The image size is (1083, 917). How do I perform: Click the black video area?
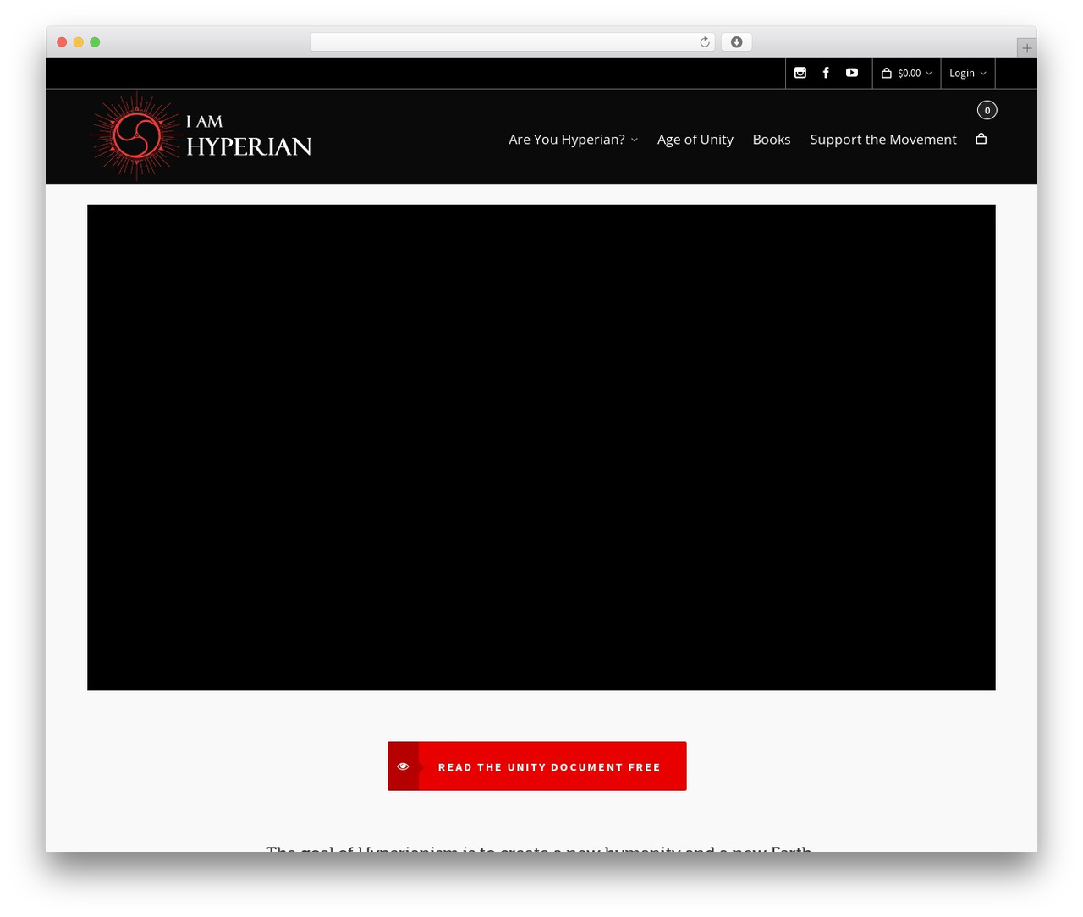click(x=541, y=448)
